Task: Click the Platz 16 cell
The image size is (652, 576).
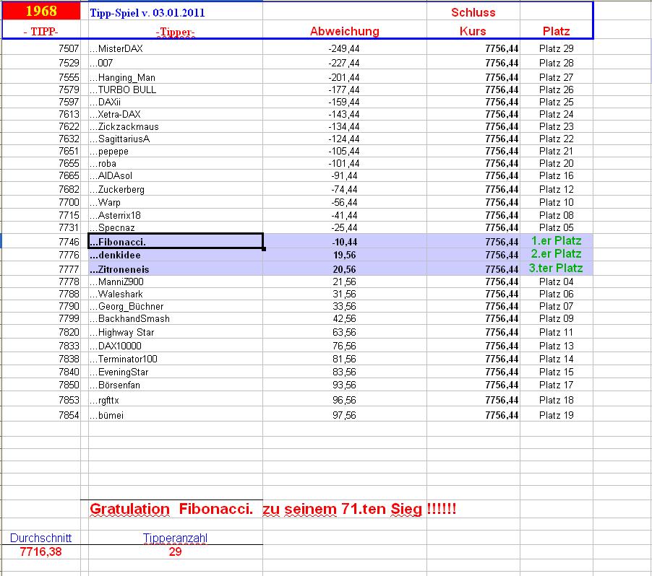Action: 557,175
